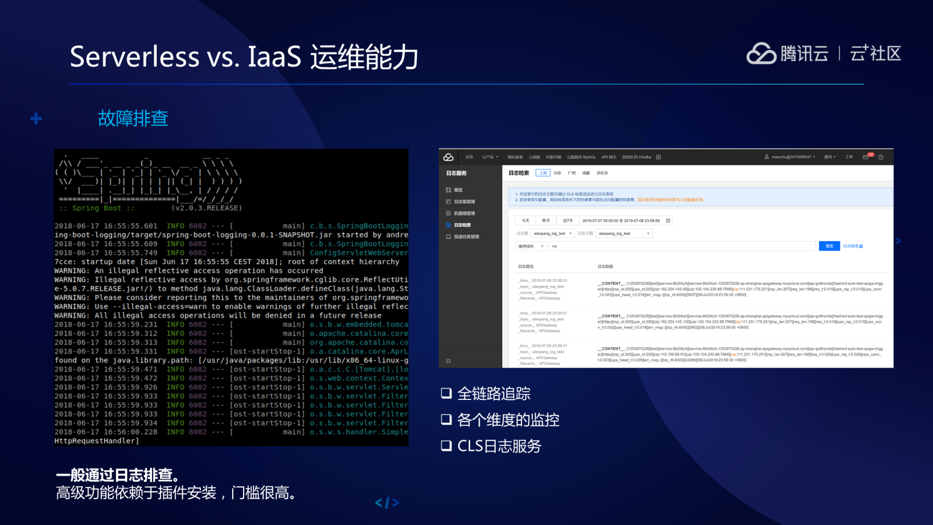The height and width of the screenshot is (525, 933).
Task: Open the 日志主题 dropdown showing alexpang_log_test
Action: 624,233
